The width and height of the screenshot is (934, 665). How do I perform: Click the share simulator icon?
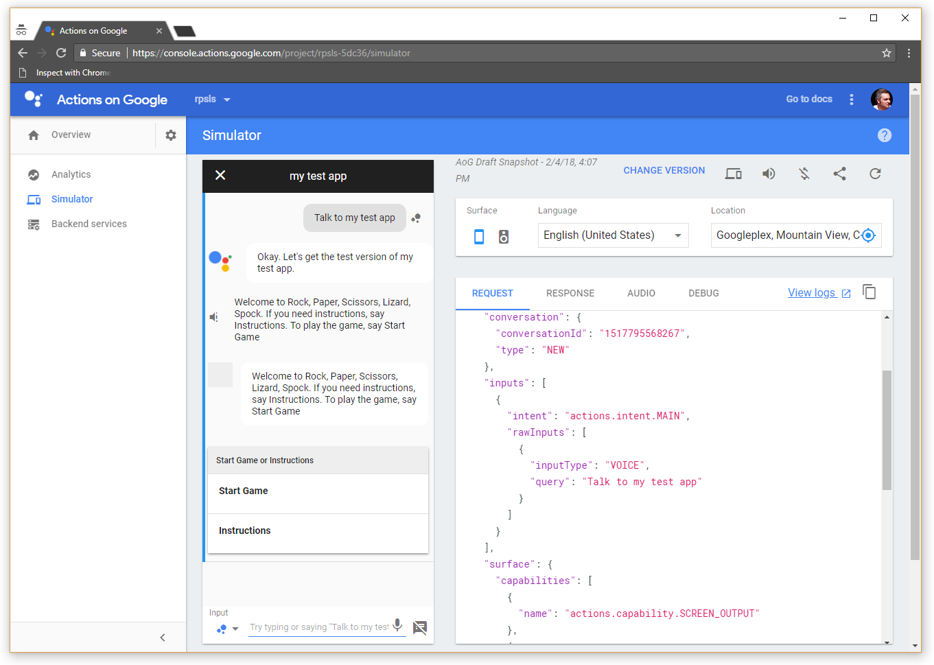(839, 174)
